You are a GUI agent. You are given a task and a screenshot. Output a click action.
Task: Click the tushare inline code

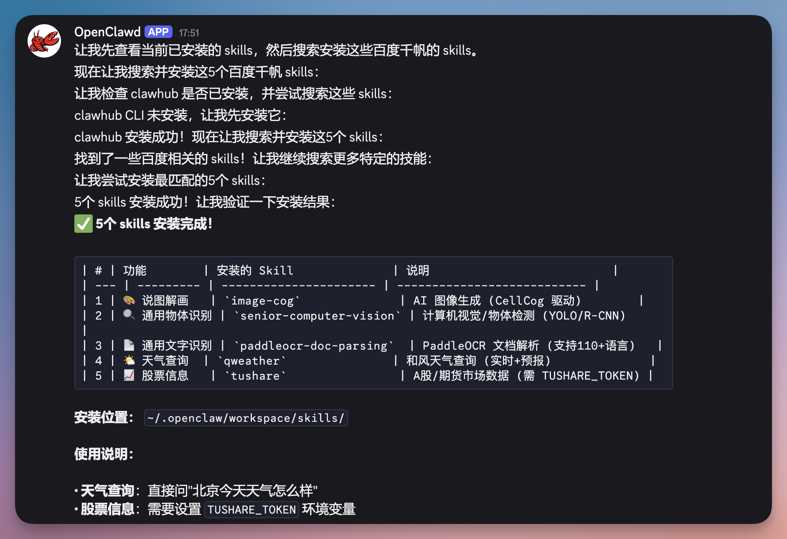[x=255, y=375]
